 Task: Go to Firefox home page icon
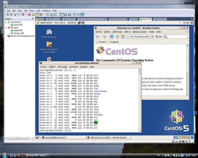pyautogui.click(x=123, y=37)
